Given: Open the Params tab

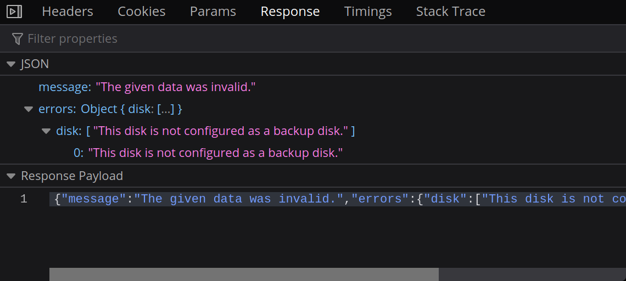Looking at the screenshot, I should (x=213, y=12).
